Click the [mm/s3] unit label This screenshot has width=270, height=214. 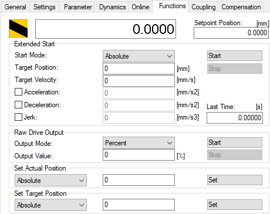point(188,117)
